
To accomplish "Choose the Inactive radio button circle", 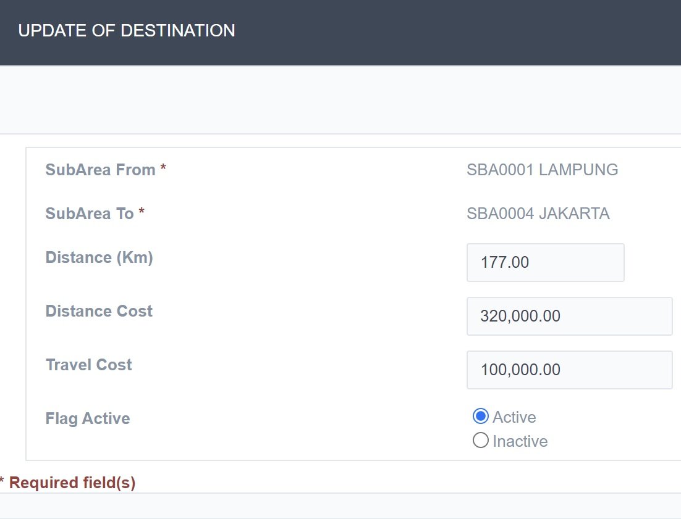I will 480,441.
